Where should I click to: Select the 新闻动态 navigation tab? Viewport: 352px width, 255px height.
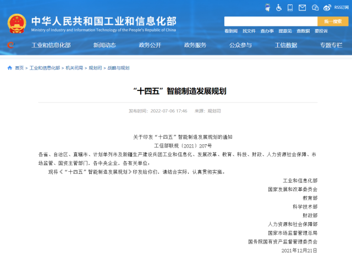[x=105, y=45]
